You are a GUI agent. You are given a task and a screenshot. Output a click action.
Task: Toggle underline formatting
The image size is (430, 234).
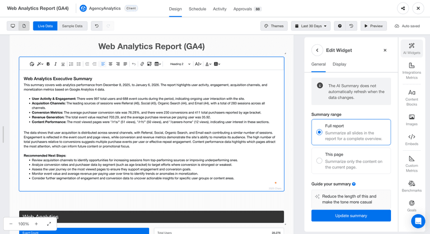[63, 64]
